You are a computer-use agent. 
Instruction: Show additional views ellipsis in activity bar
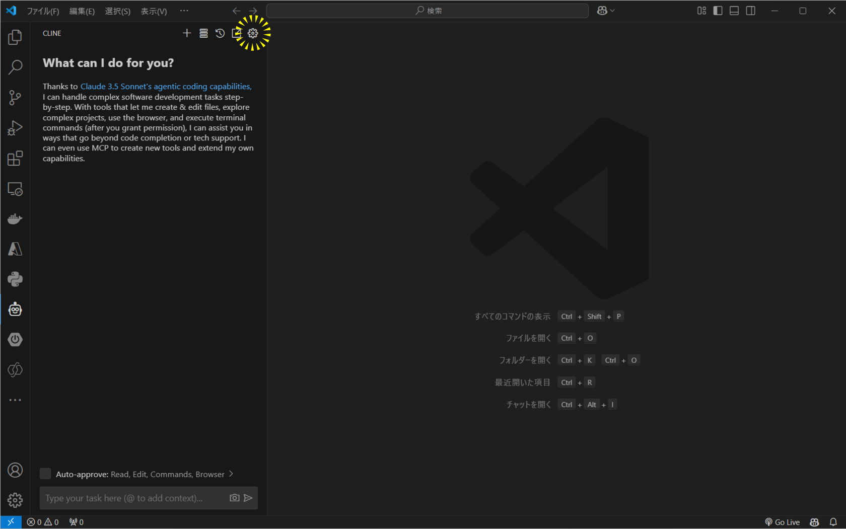(15, 400)
